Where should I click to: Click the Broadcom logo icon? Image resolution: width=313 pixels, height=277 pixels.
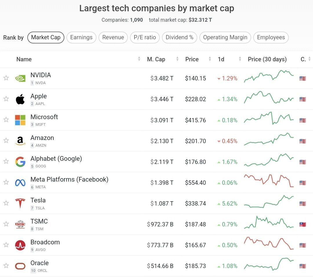pos(20,245)
